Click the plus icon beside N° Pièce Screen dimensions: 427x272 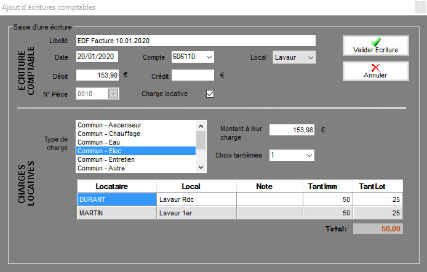[113, 94]
